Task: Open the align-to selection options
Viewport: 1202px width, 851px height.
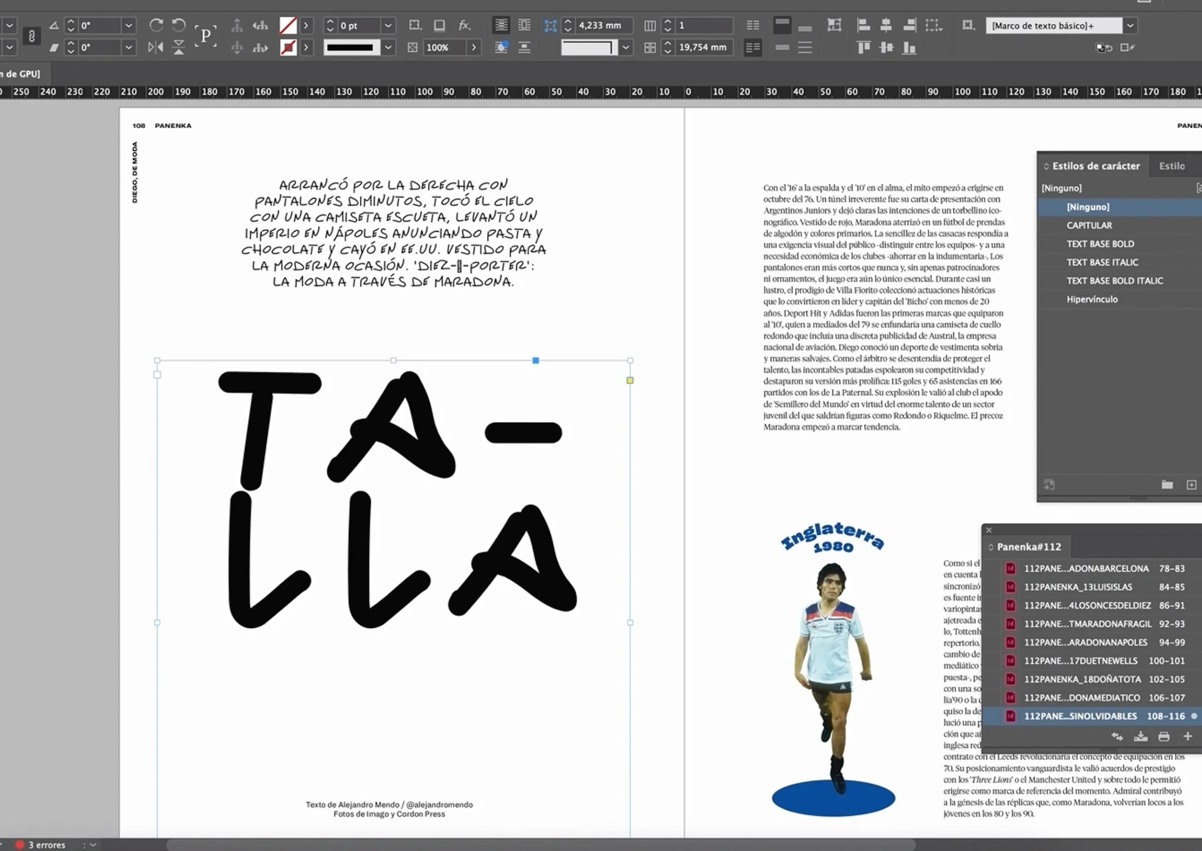Action: (934, 25)
